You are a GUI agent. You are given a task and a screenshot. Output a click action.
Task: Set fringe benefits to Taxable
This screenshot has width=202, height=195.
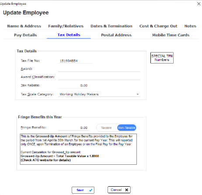coord(106,128)
